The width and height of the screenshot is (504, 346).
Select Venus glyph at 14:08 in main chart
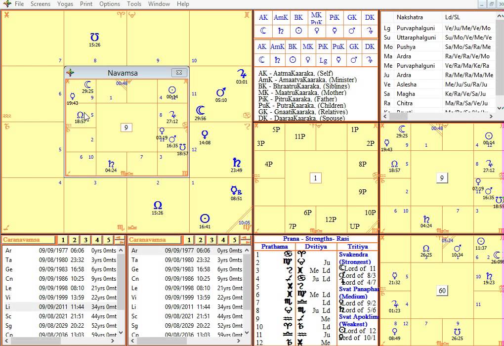click(x=205, y=134)
